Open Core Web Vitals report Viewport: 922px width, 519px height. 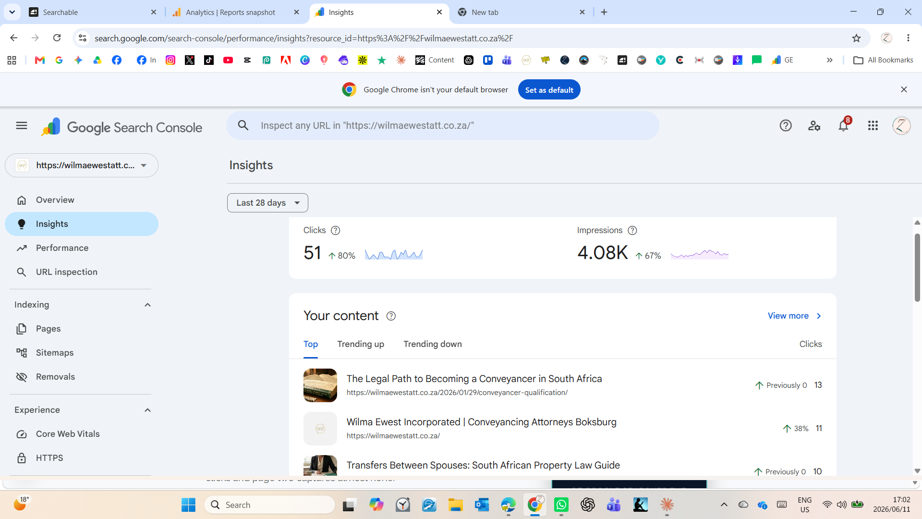click(x=82, y=434)
